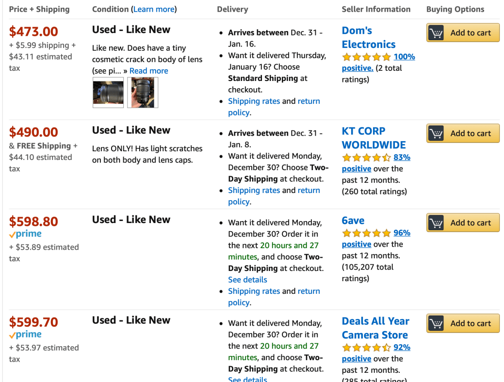Click KT CORP 83% positive rating
Viewport: 504px width, 382px height.
pos(402,157)
